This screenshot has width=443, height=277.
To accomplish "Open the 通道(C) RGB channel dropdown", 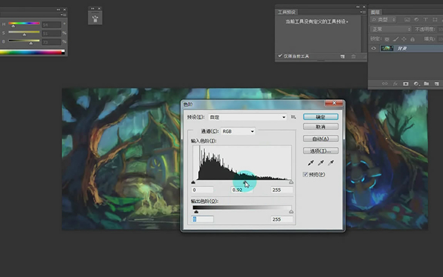I will tap(238, 131).
